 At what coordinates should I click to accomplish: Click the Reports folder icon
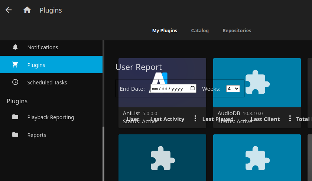point(15,135)
